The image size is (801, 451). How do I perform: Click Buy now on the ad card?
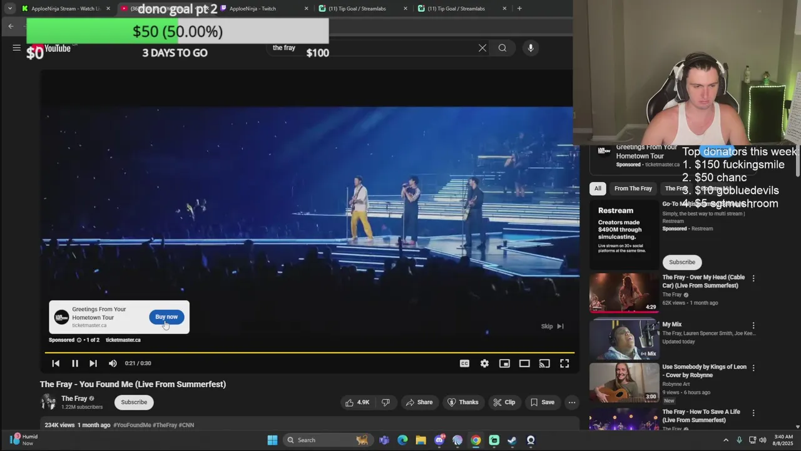tap(166, 317)
